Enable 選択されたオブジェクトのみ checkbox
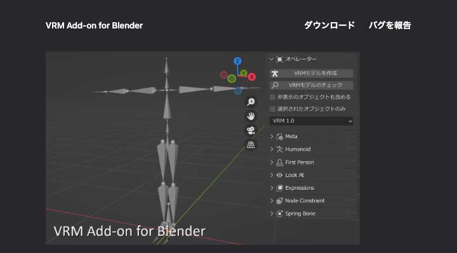Screen dimensions: 457x253 [x=272, y=109]
